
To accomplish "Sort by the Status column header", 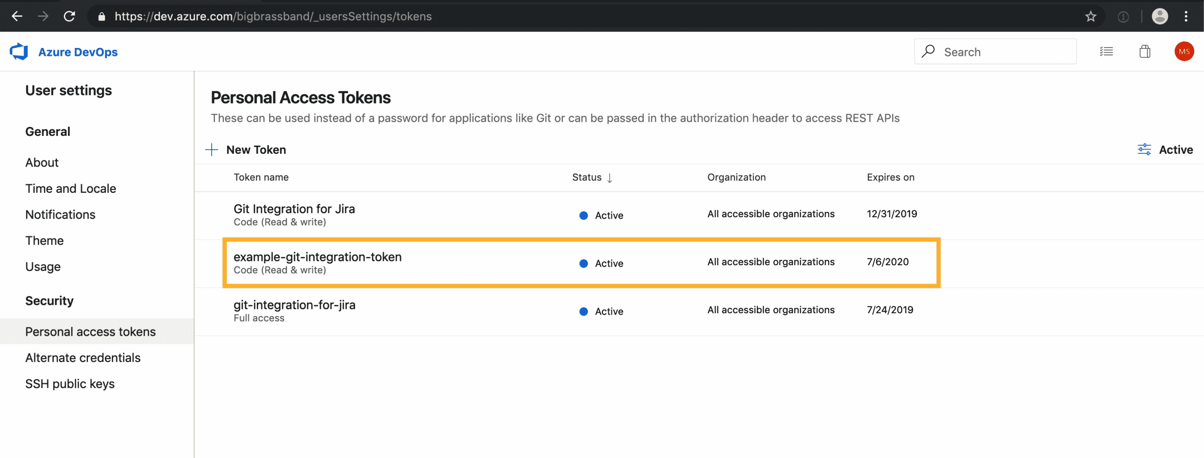I will pos(586,177).
